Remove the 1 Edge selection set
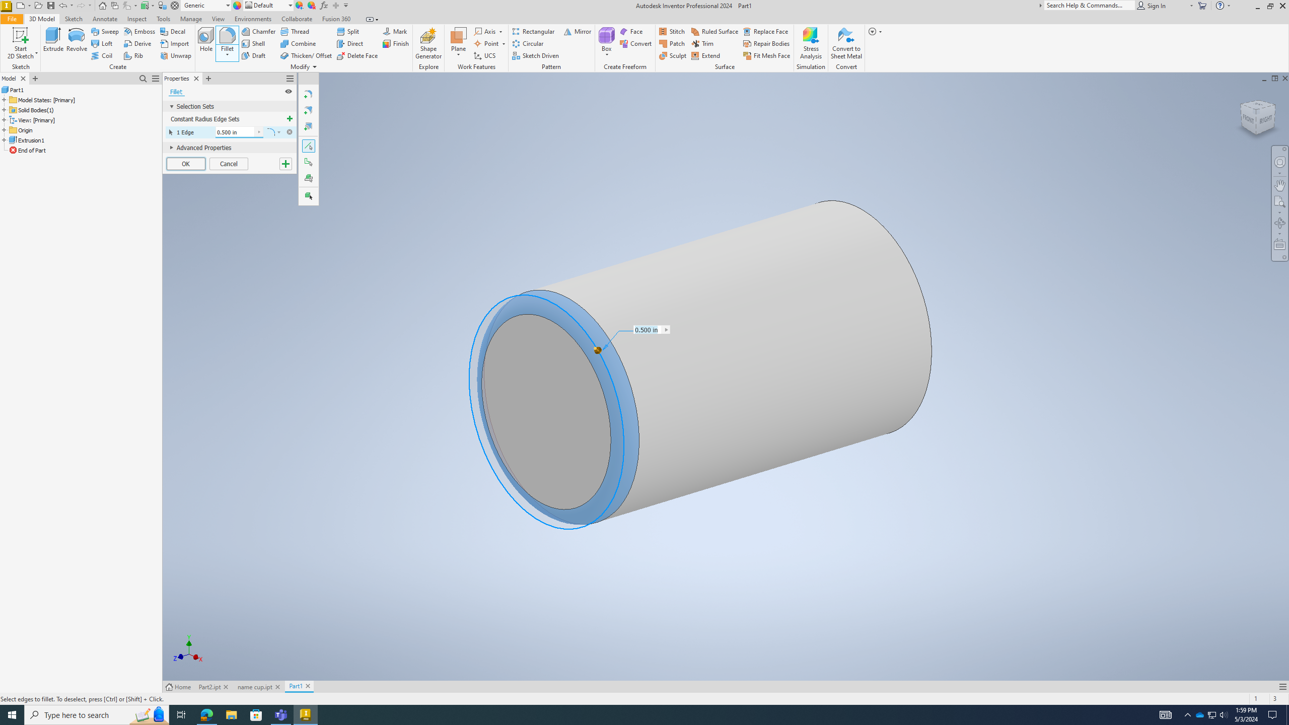1289x725 pixels. (290, 132)
